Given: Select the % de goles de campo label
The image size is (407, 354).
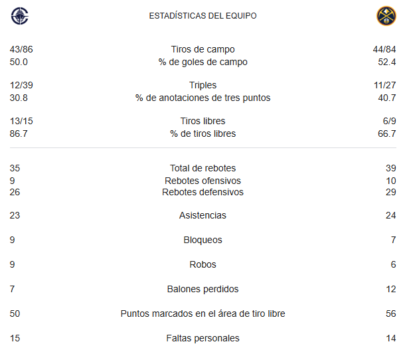Looking at the screenshot, I should [x=203, y=62].
